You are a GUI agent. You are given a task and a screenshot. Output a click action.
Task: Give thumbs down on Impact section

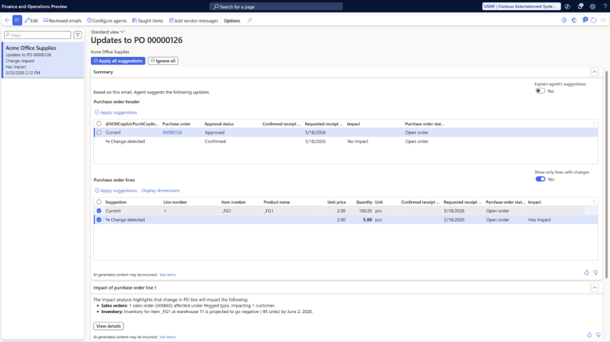[598, 335]
